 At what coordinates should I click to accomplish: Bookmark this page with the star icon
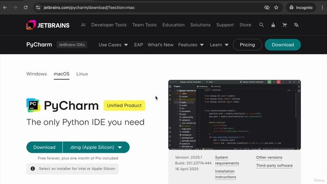point(276,8)
